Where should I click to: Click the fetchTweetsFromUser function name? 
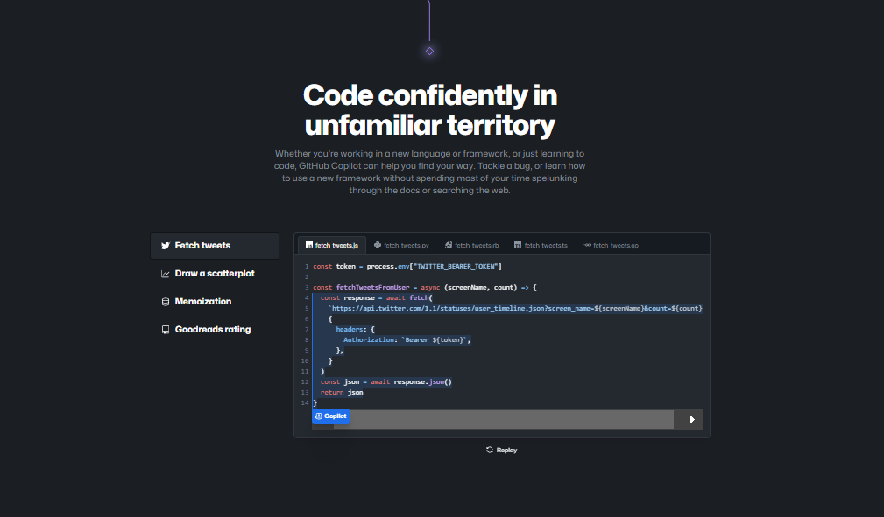pyautogui.click(x=372, y=287)
